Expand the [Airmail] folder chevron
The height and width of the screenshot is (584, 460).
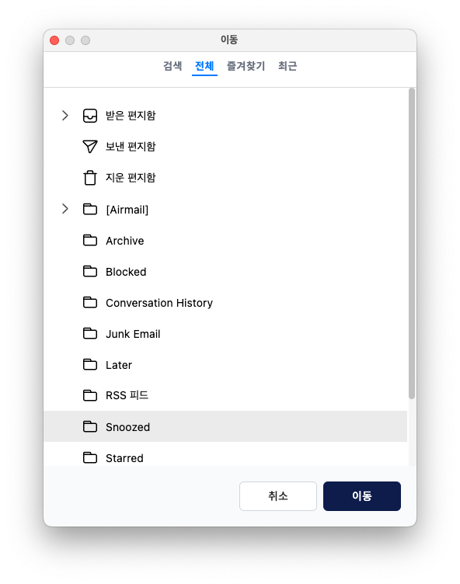(x=64, y=209)
